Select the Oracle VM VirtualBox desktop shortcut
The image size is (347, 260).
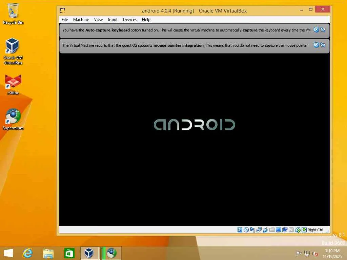13,51
